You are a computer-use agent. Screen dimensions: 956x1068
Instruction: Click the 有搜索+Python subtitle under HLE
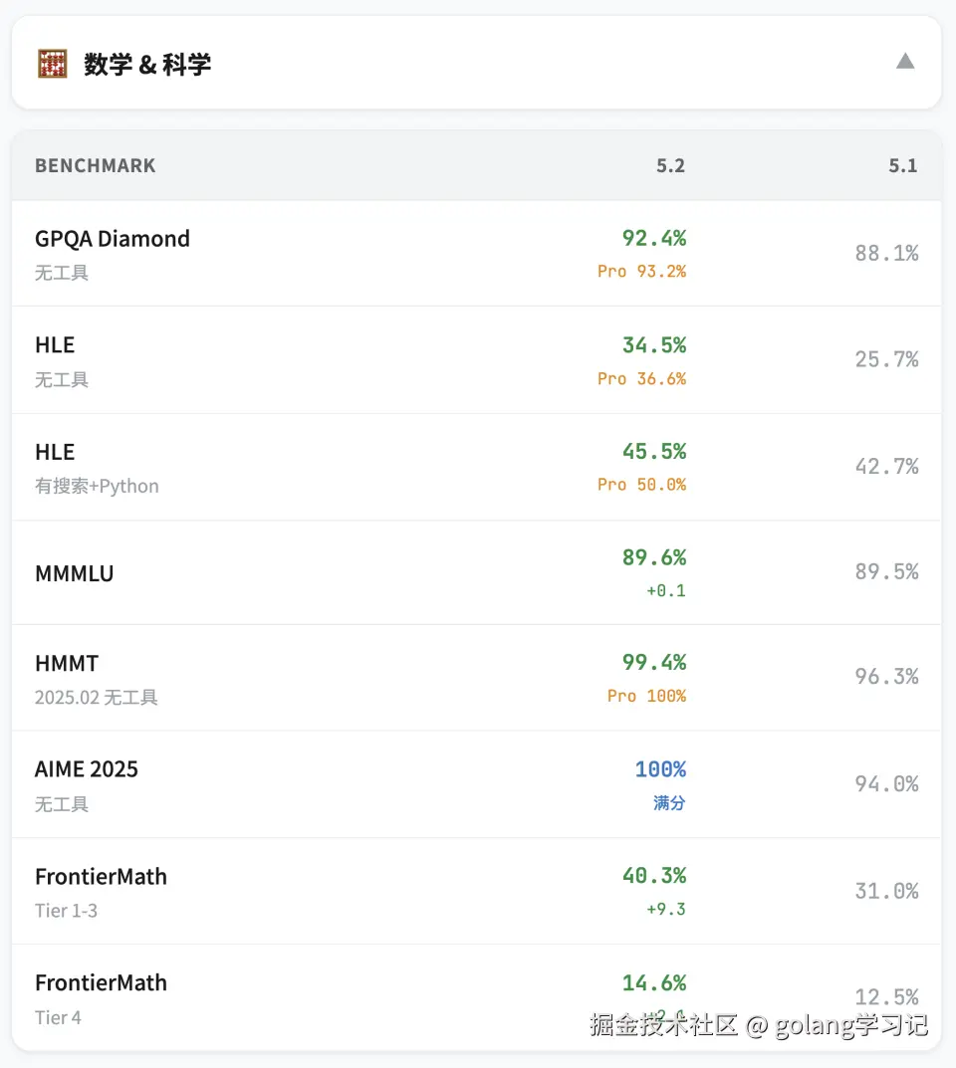click(x=97, y=486)
